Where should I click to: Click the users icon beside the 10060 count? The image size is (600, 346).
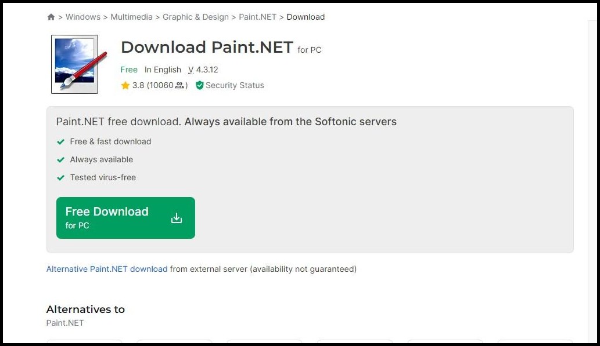pyautogui.click(x=179, y=85)
